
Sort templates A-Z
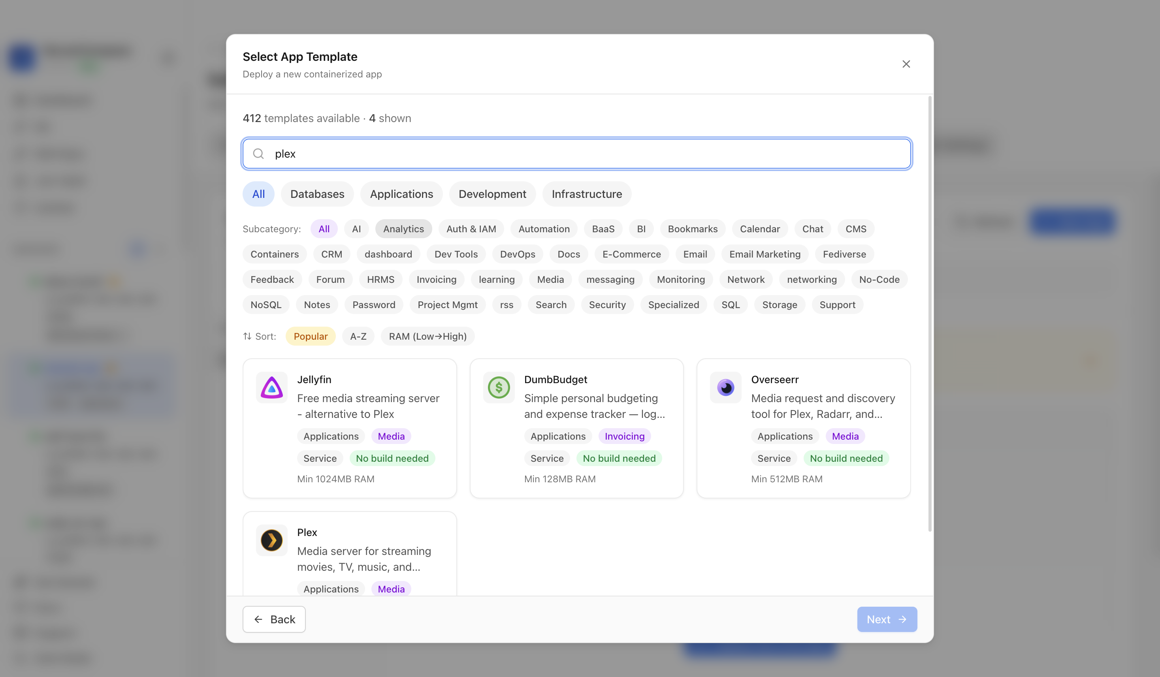pyautogui.click(x=358, y=337)
